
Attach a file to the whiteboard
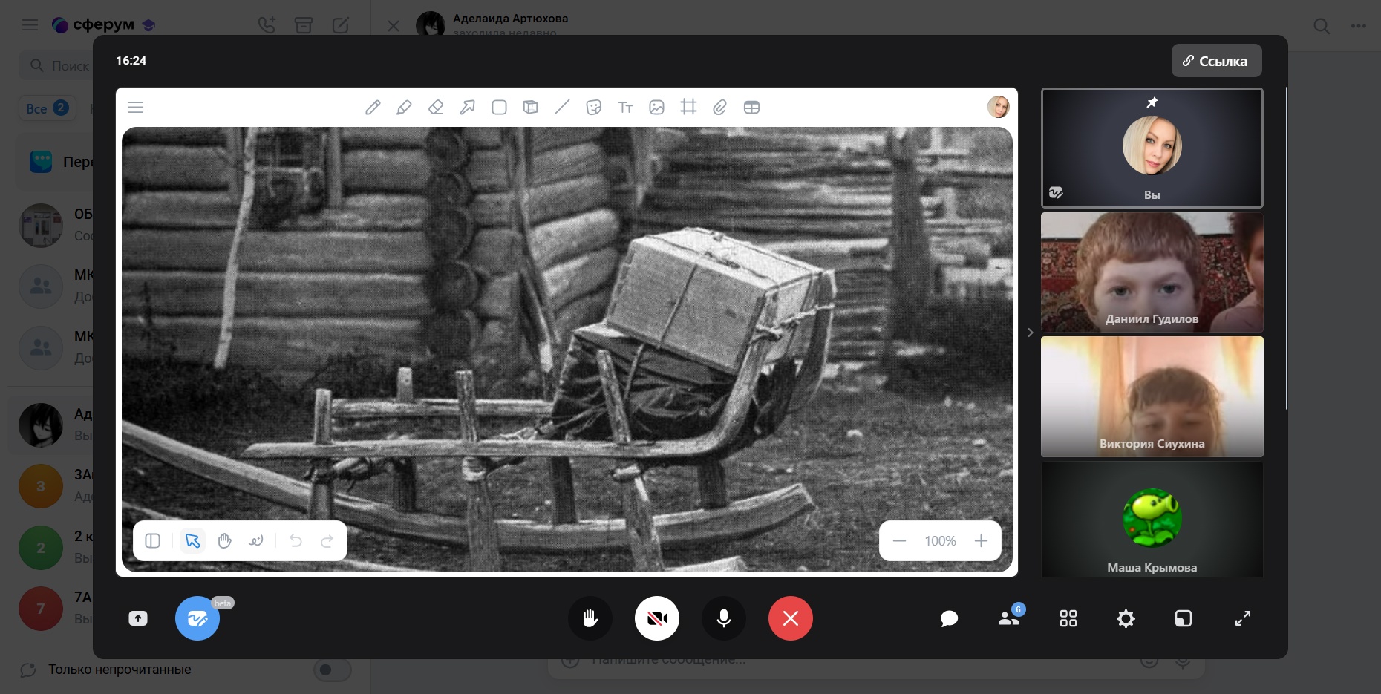[719, 108]
